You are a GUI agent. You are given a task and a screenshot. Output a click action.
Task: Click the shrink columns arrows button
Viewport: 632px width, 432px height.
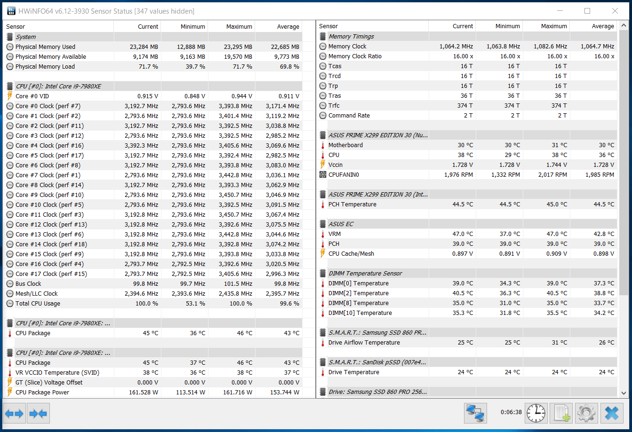pos(38,414)
